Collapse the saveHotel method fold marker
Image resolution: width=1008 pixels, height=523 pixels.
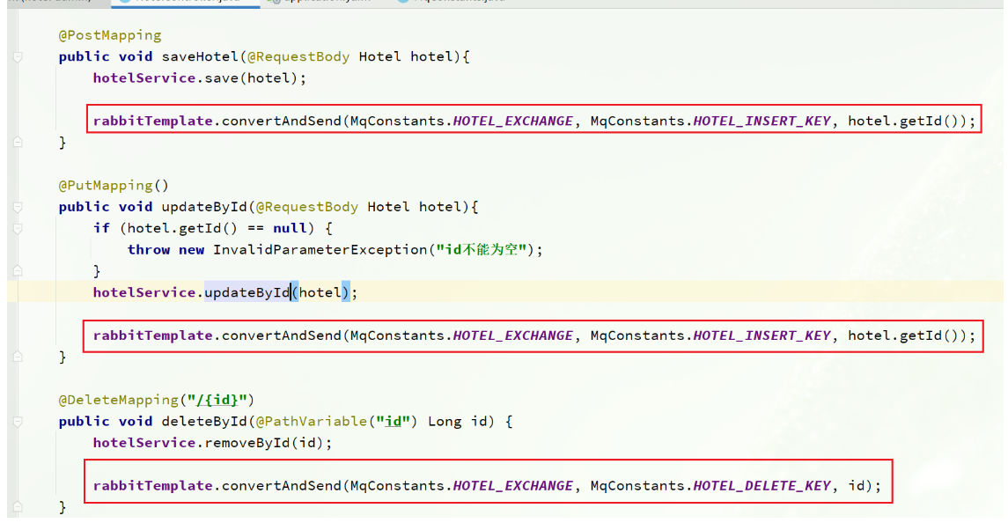point(18,57)
